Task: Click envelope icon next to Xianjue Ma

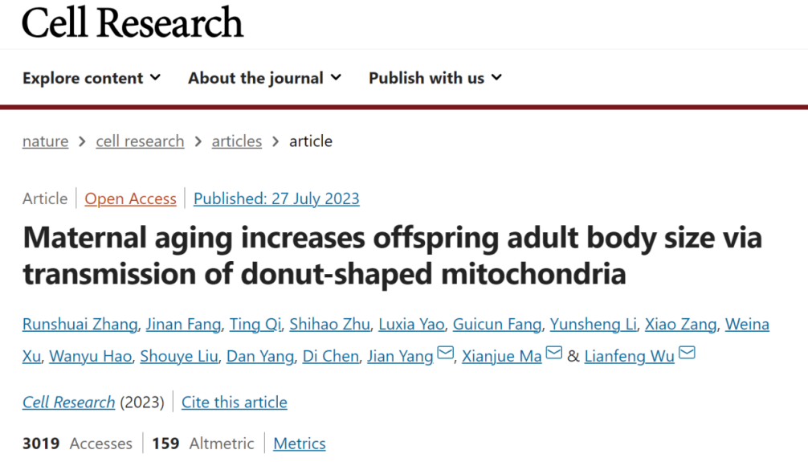Action: 554,354
